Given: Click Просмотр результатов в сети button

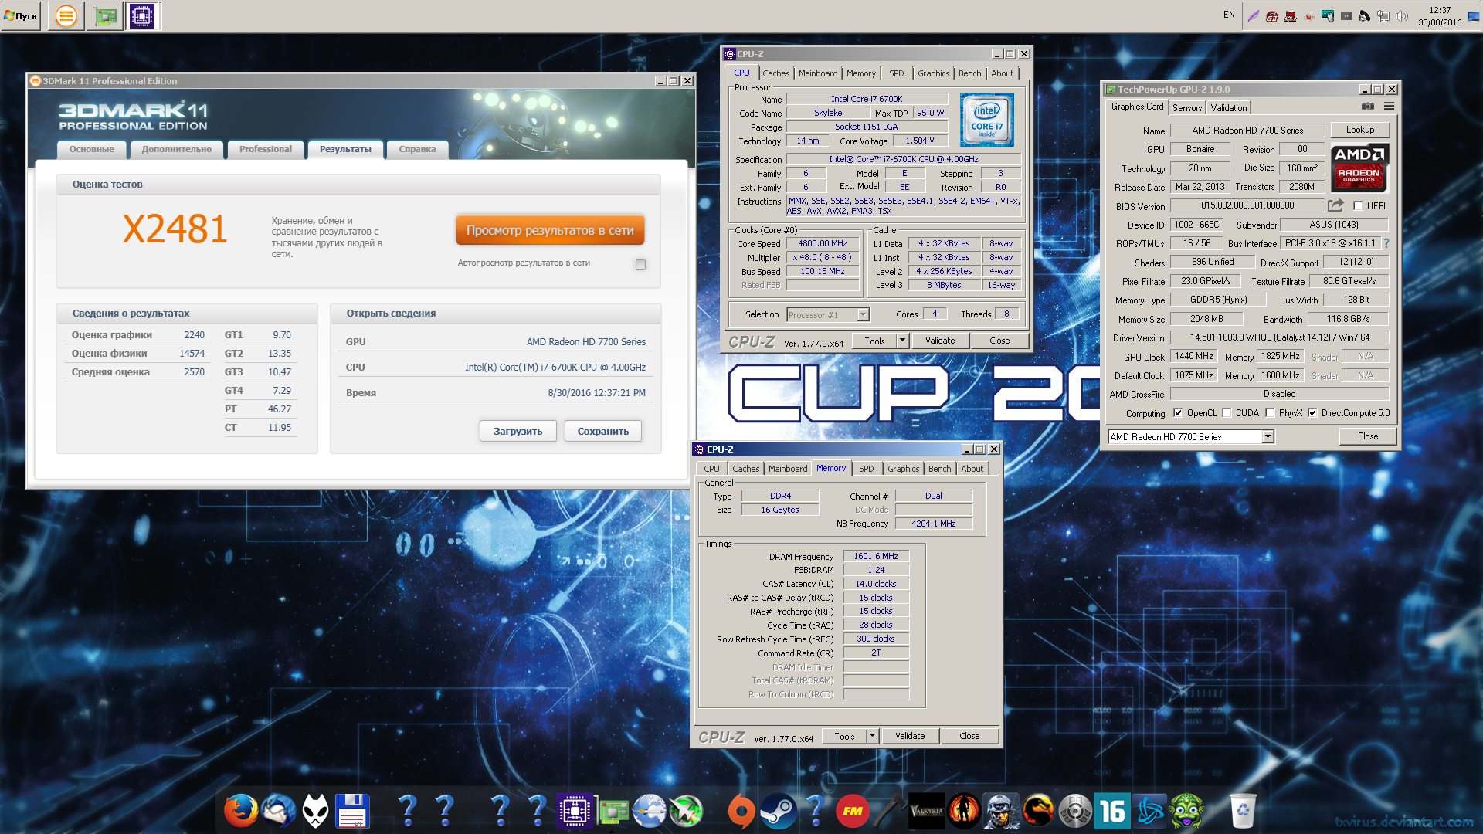Looking at the screenshot, I should click(x=550, y=230).
